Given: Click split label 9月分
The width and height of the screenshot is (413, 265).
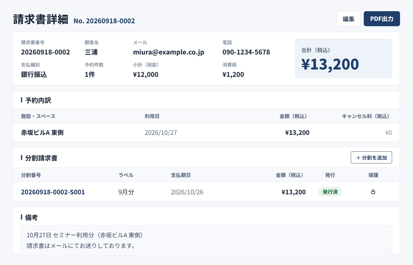Looking at the screenshot, I should 126,192.
